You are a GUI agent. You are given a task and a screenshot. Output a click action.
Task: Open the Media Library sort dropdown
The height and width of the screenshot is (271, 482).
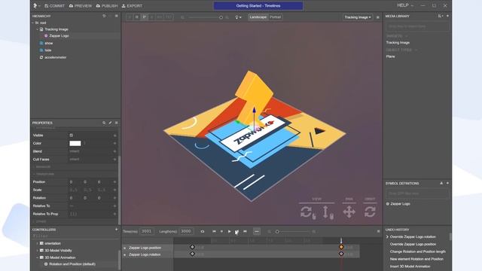coord(441,16)
